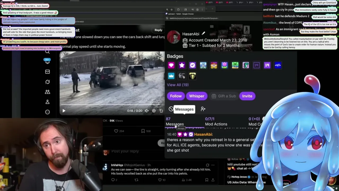
Task: Click InVaHqs username in comment
Action: [117, 165]
